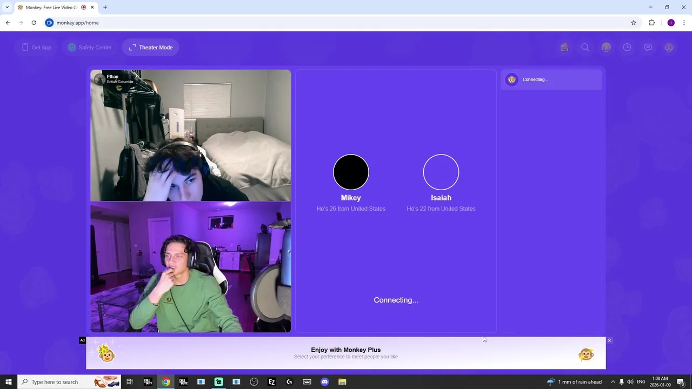Open the Chrome three-dot menu

coord(684,23)
